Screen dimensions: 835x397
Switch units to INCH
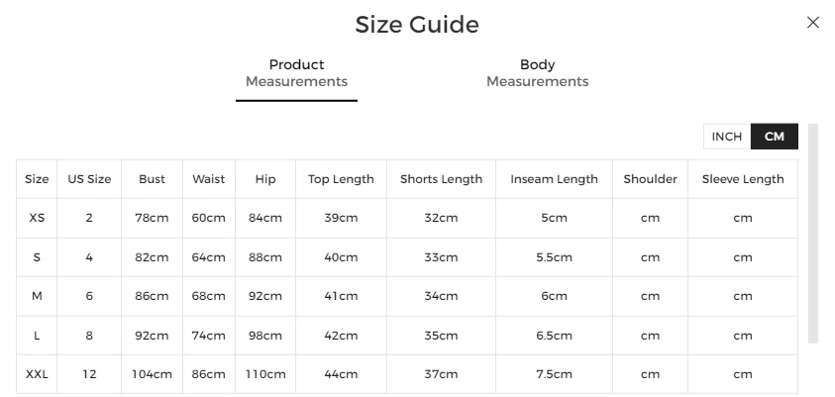(x=726, y=137)
